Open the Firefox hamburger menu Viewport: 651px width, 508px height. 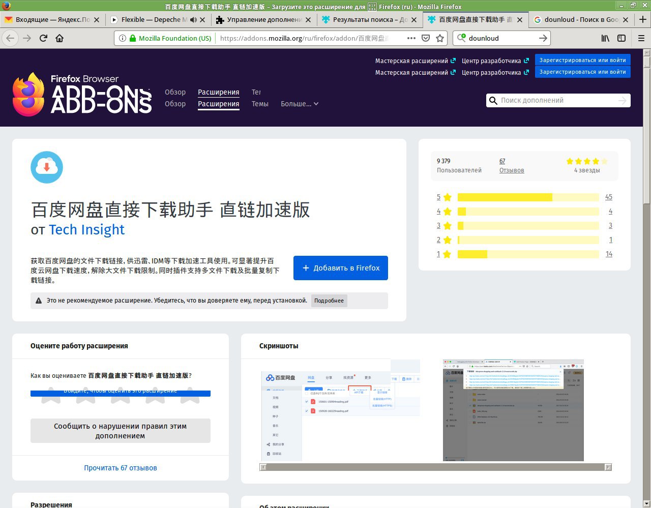click(641, 38)
